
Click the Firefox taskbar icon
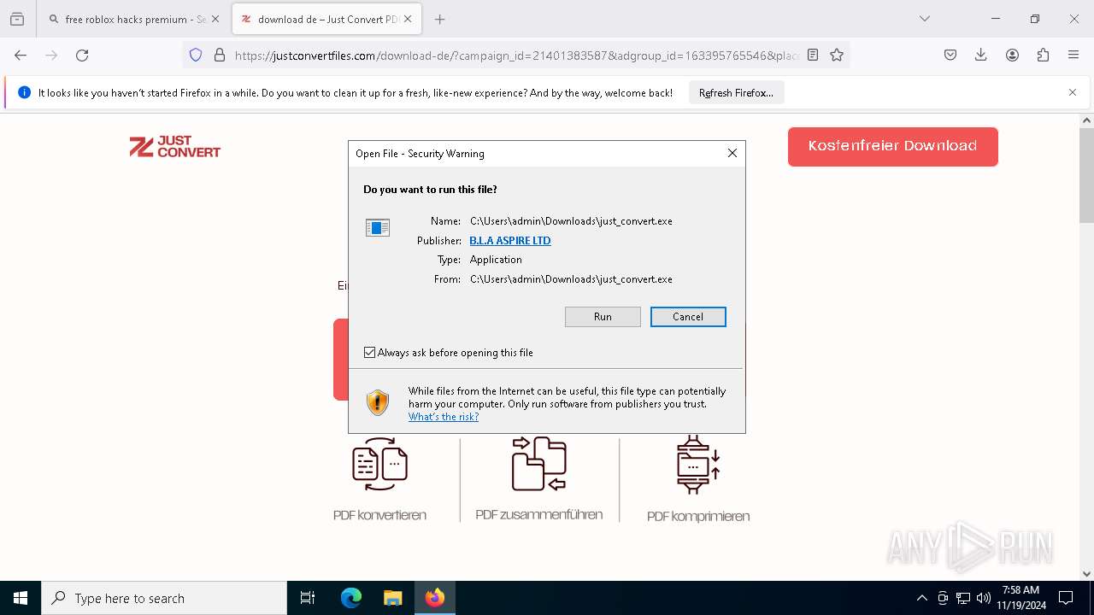click(435, 598)
